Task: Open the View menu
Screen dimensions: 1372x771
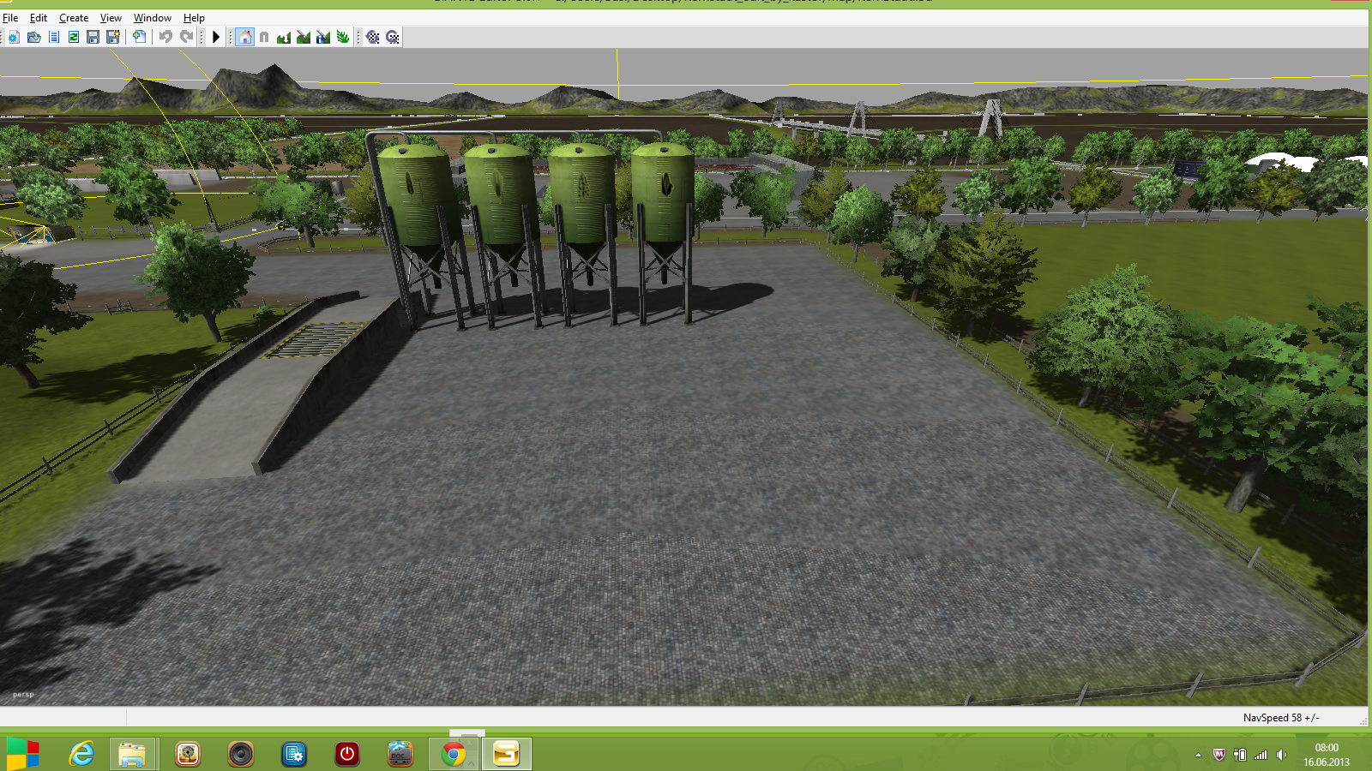Action: click(111, 17)
